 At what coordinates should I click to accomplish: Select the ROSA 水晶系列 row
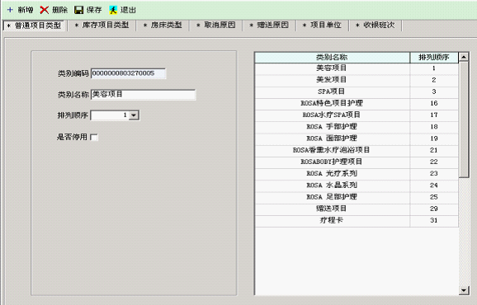tap(357, 185)
